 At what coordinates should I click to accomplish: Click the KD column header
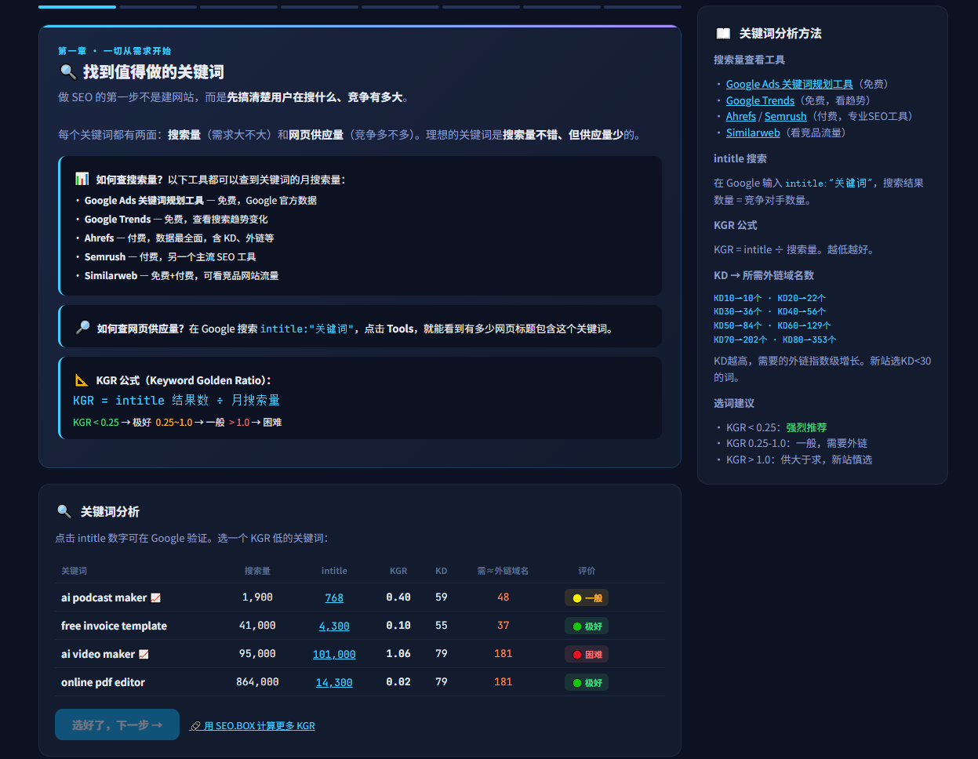[442, 571]
